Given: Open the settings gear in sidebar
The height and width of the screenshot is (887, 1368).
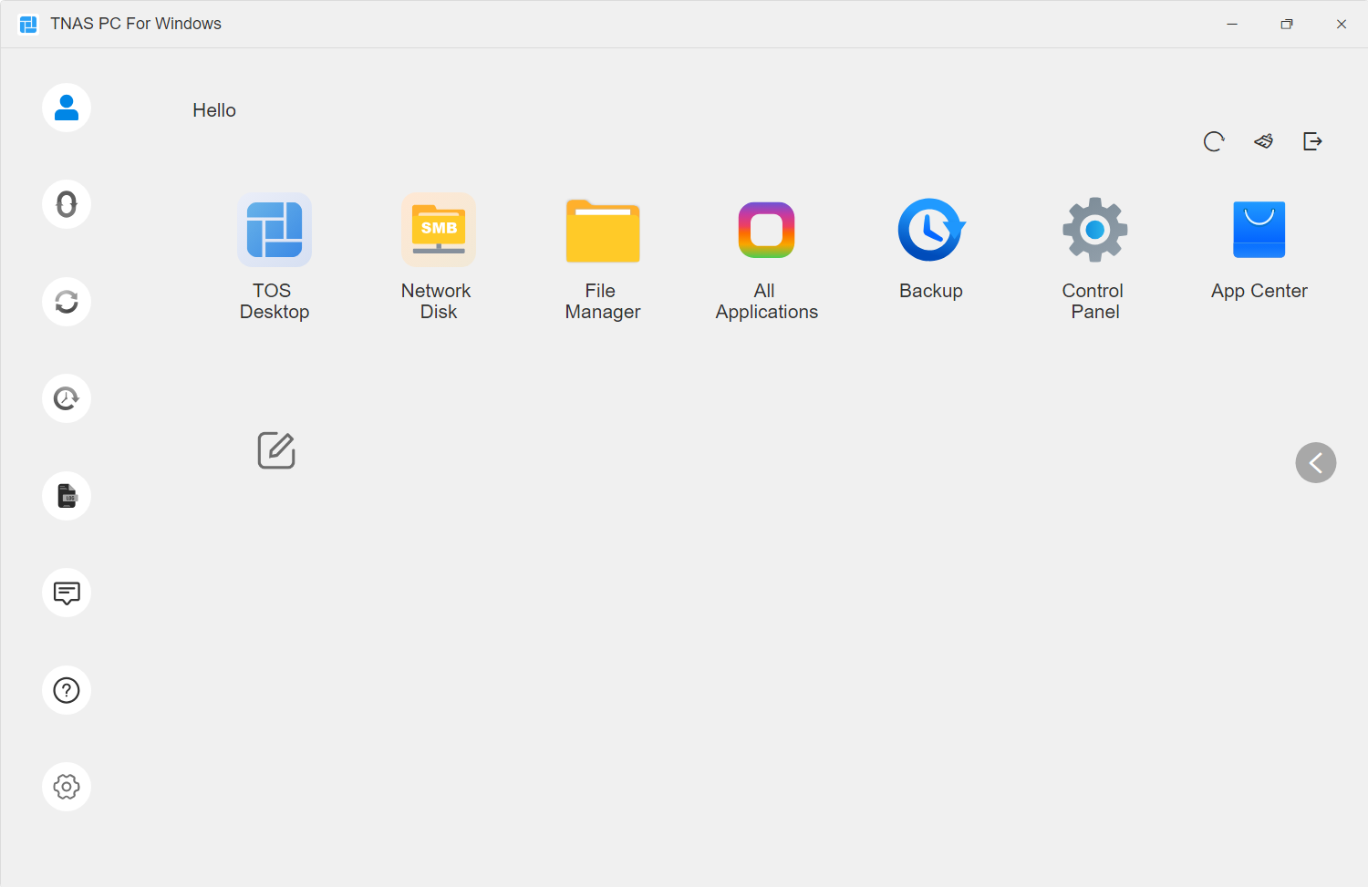Looking at the screenshot, I should point(67,787).
